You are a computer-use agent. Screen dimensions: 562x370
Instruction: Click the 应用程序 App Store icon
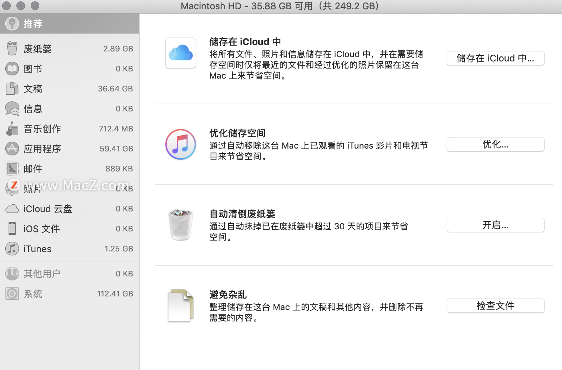(x=12, y=149)
